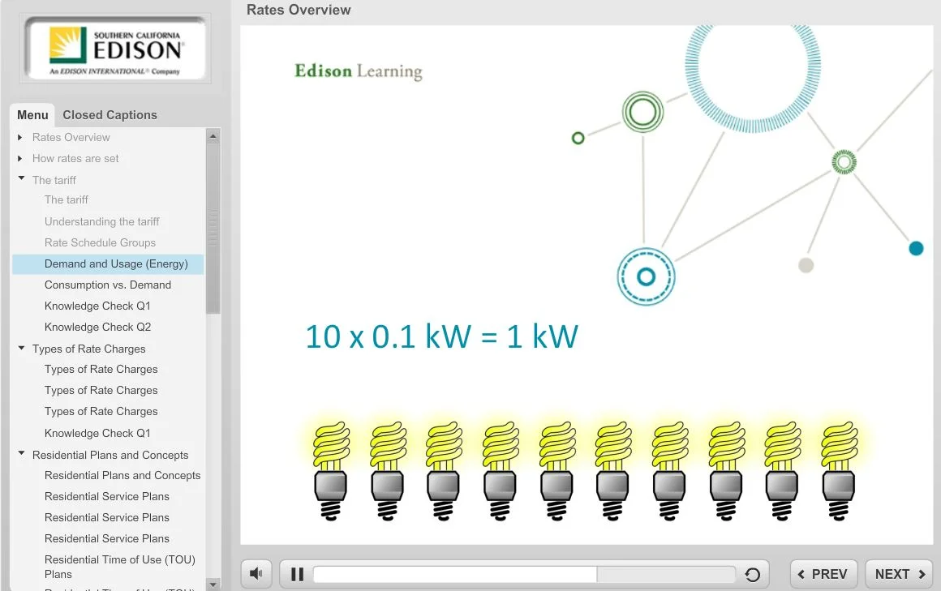Open Residential Time of Use (TOU) Plans
Viewport: 941px width, 591px height.
coord(120,567)
